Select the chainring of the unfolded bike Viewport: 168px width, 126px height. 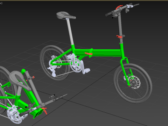point(76,66)
